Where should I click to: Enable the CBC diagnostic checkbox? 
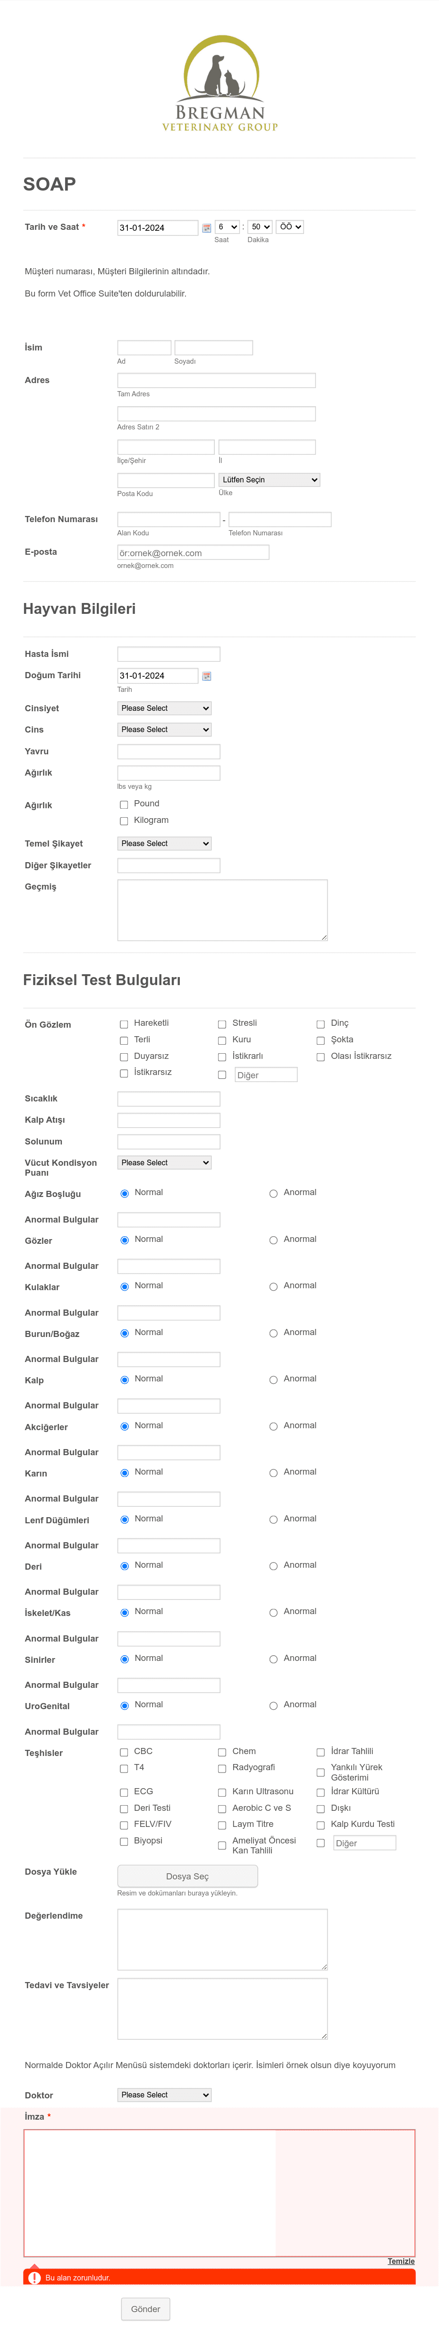(124, 1753)
